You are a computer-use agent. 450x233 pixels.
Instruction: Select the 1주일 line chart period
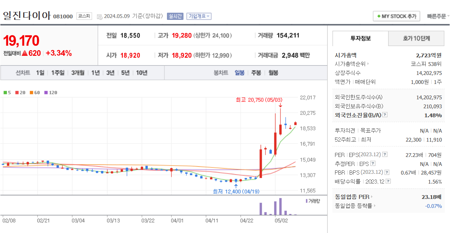pos(58,73)
